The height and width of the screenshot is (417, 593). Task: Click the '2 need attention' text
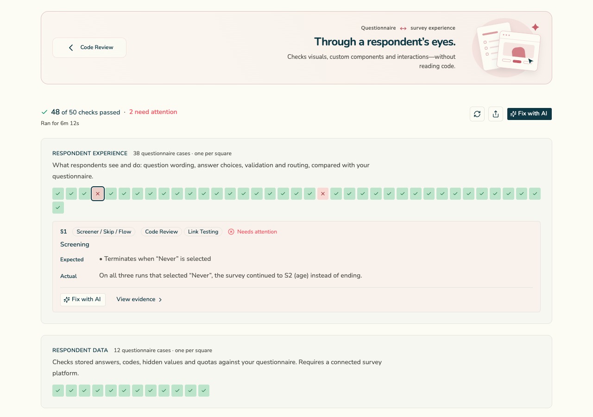tap(153, 112)
